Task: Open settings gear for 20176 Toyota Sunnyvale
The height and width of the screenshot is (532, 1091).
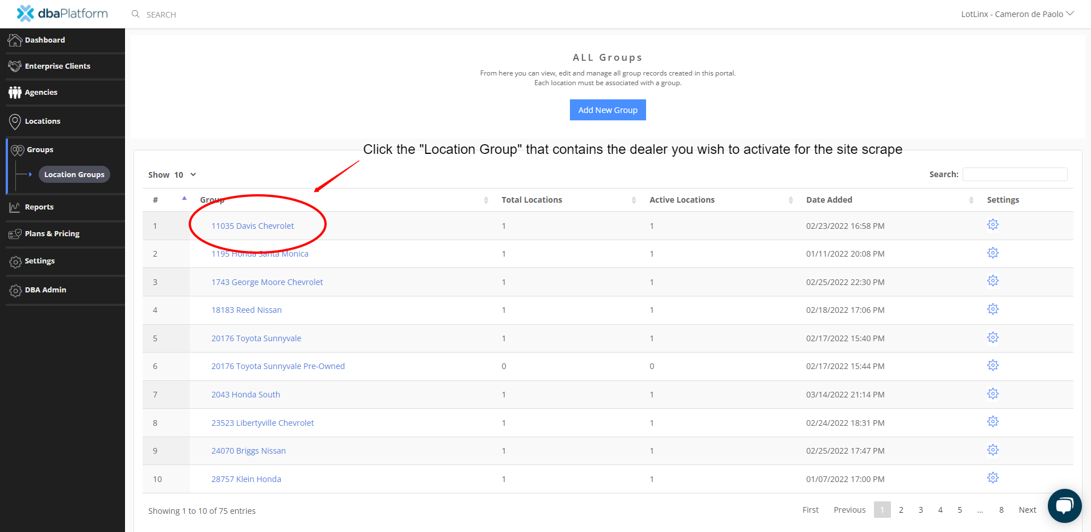Action: point(993,337)
